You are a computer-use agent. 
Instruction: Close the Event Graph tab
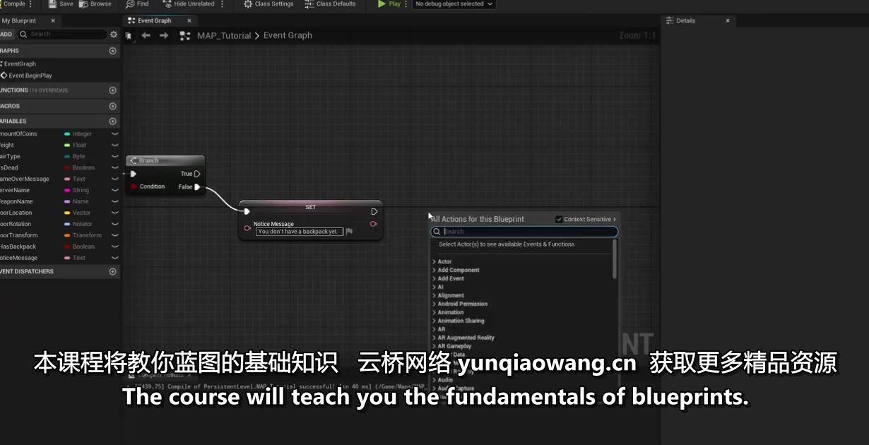189,20
